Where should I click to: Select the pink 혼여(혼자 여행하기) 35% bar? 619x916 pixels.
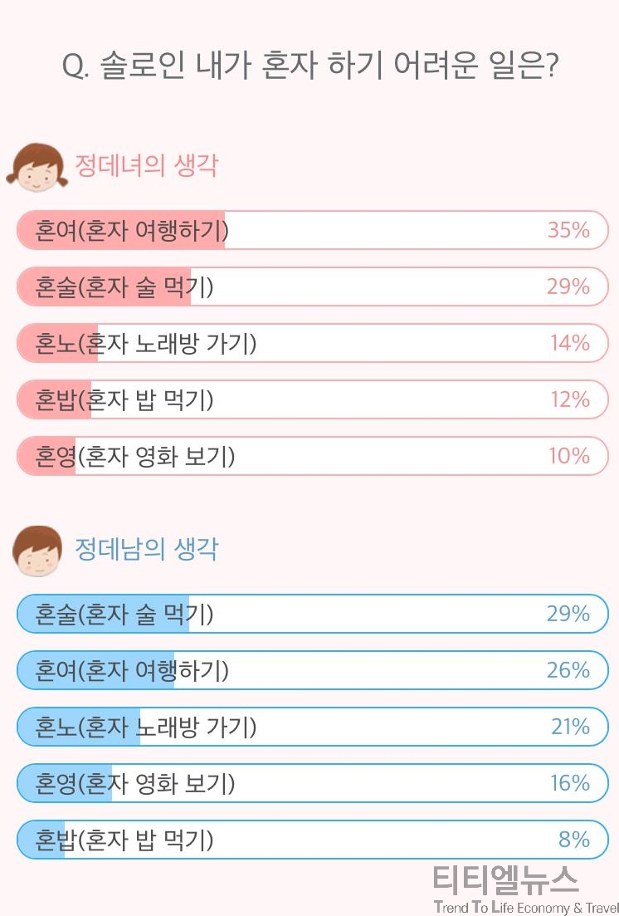click(313, 229)
